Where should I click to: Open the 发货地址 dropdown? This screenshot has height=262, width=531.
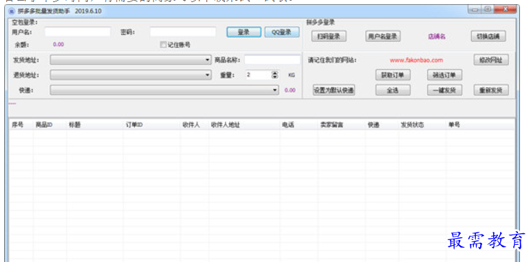[x=131, y=60]
